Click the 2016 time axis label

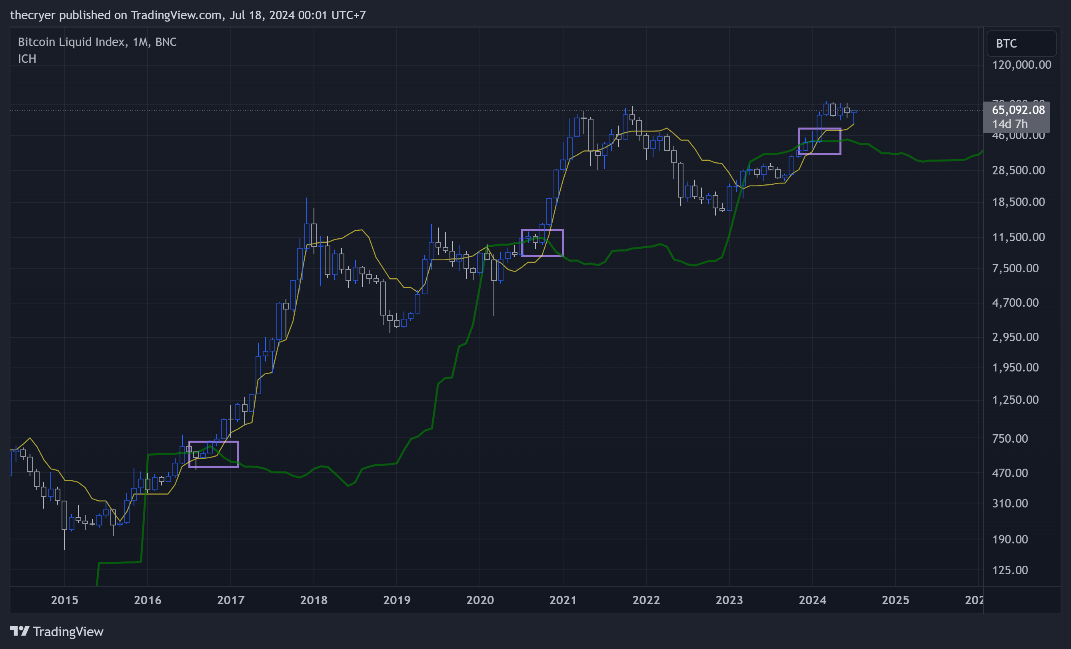click(x=148, y=600)
